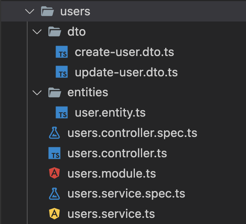Click the TypeScript icon beside update-user.dto.ts
The height and width of the screenshot is (224, 246).
(62, 72)
